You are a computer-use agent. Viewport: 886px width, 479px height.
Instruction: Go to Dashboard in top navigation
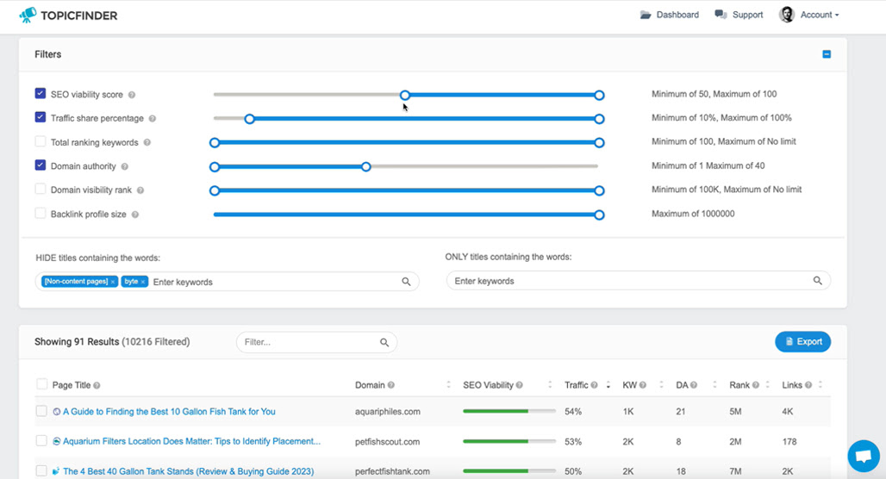(677, 15)
